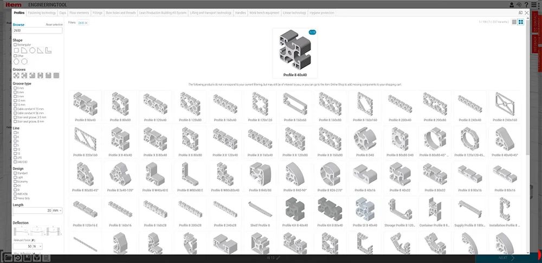The height and width of the screenshot is (263, 542).
Task: Open the Relevant force unit N dropdown
Action: tap(38, 246)
